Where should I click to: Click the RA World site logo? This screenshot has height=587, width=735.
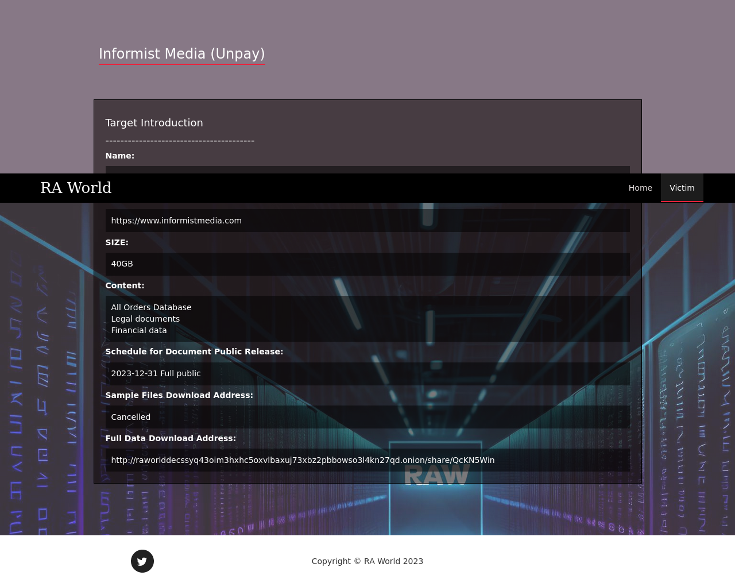(x=76, y=188)
